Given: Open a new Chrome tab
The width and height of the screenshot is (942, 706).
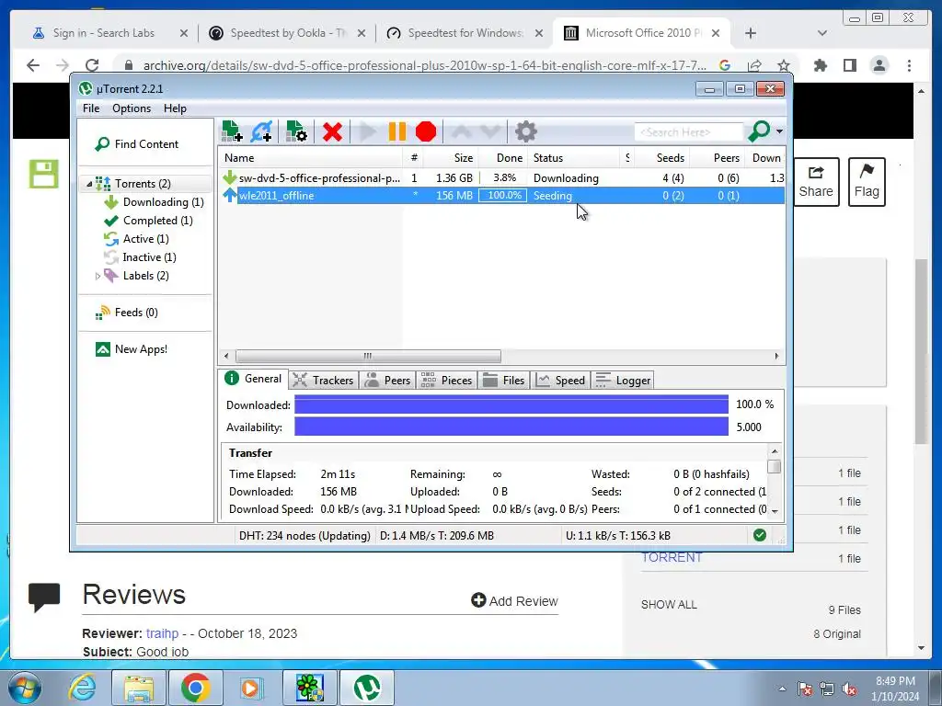Looking at the screenshot, I should pos(751,33).
